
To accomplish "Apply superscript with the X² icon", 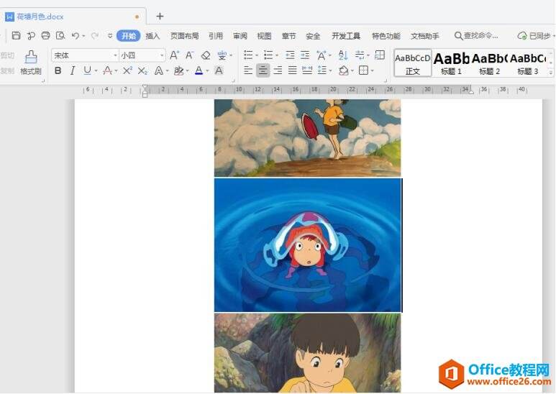I will [x=127, y=70].
